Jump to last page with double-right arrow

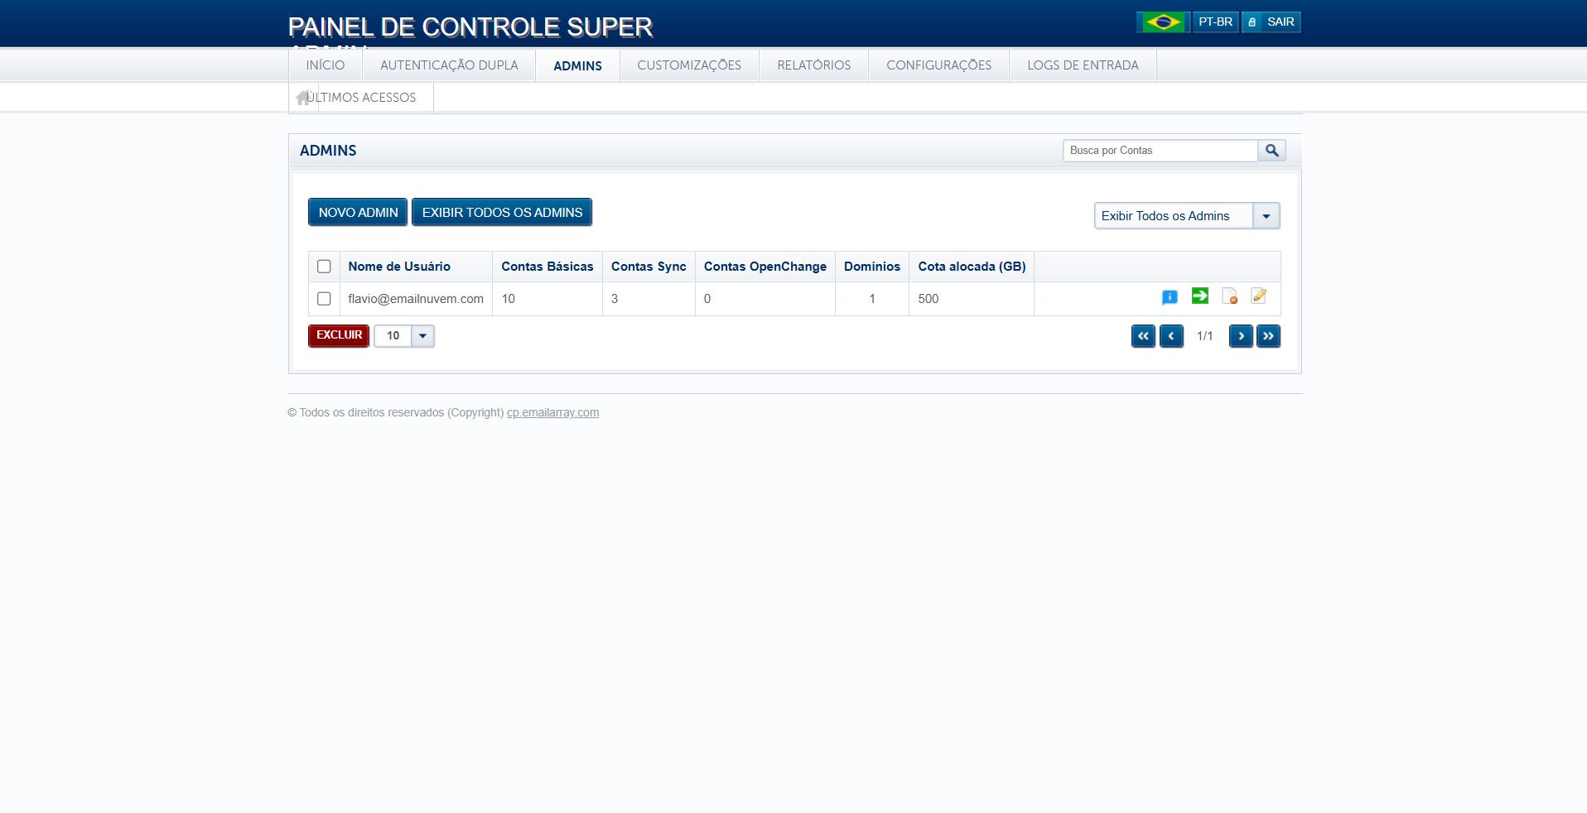point(1268,336)
